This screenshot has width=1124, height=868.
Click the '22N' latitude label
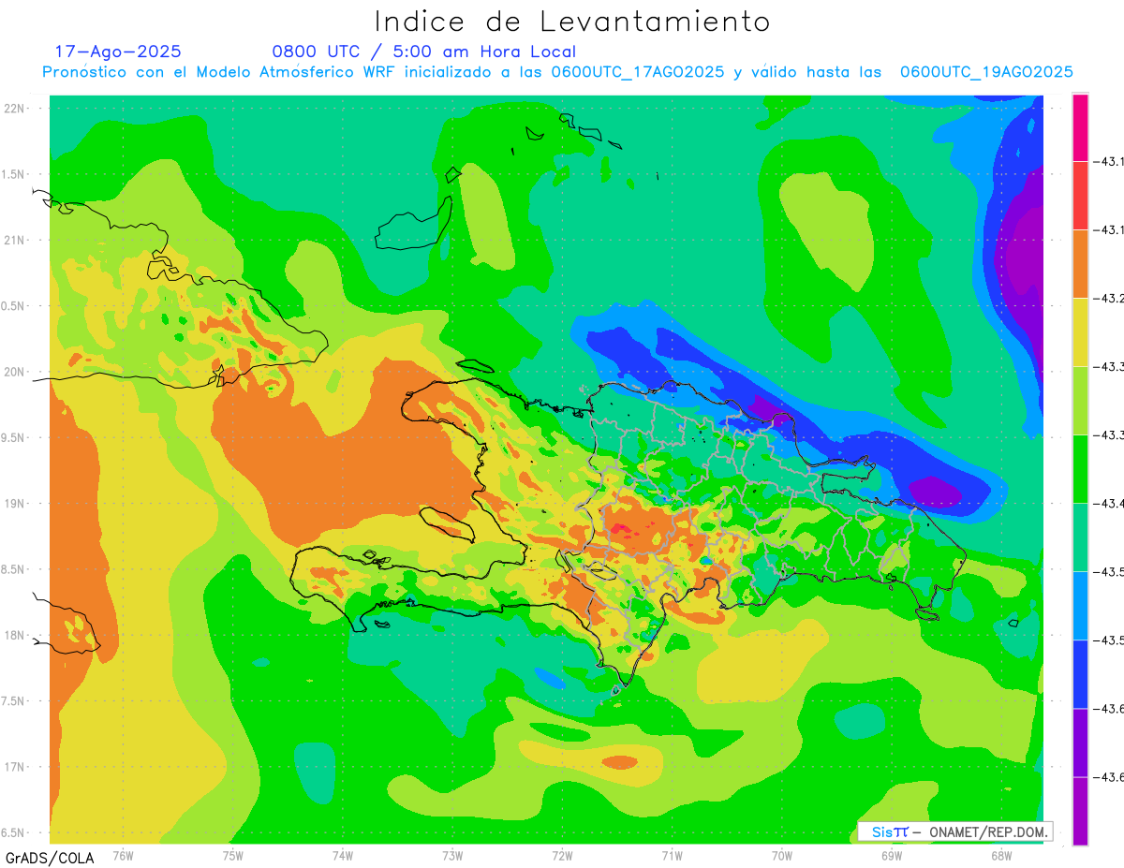coord(16,109)
